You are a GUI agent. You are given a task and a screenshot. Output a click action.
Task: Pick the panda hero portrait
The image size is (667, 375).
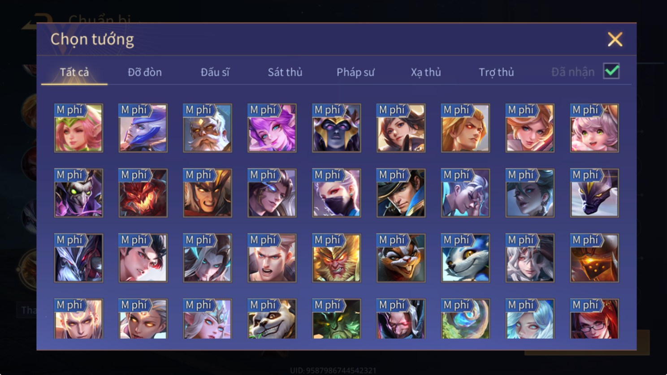pos(272,319)
